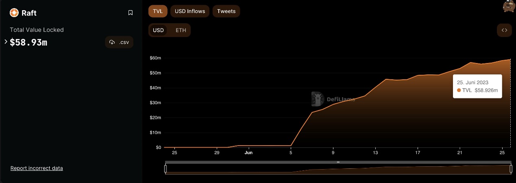This screenshot has height=183, width=516.
Task: Click the DefiLlama watermark logo on chart
Action: (317, 99)
